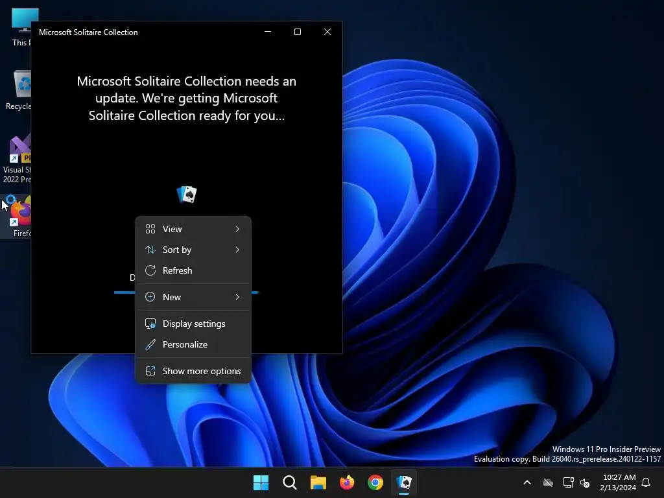This screenshot has width=664, height=498.
Task: Select the Recycle Bin desktop icon
Action: click(x=18, y=90)
